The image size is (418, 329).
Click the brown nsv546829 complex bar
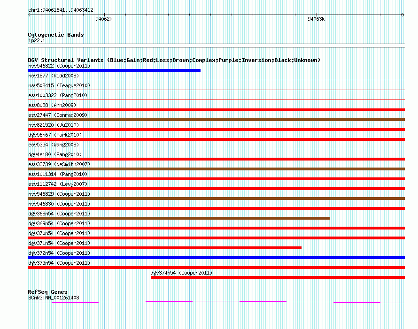tap(216, 199)
